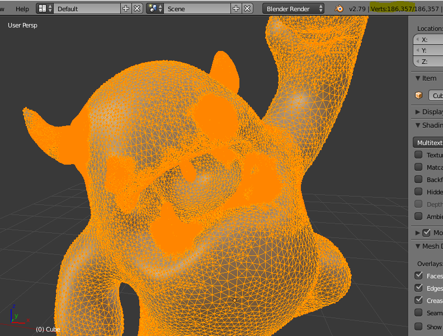Enable the Seams overlay checkbox
Screen dimensions: 443x336
418,312
